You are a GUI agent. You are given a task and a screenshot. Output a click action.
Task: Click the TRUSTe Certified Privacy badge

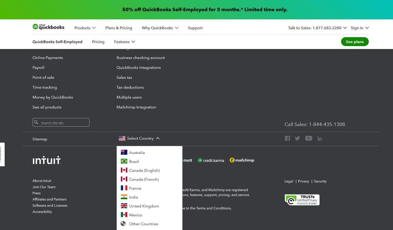pyautogui.click(x=302, y=200)
